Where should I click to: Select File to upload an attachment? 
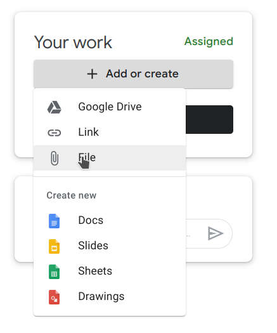(110, 158)
